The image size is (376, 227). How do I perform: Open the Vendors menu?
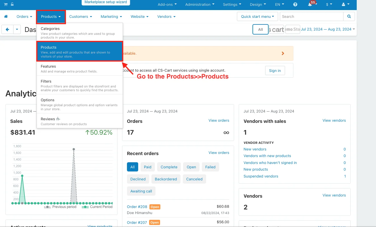(166, 17)
